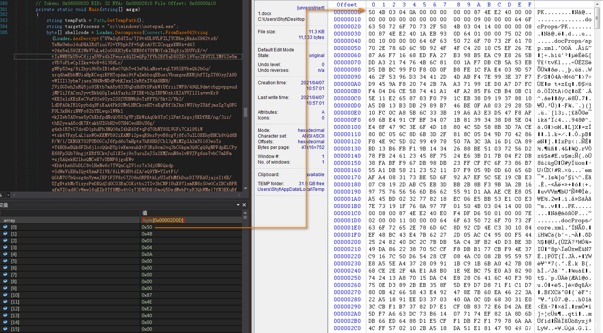This screenshot has height=333, width=603.
Task: Click the 'ANSI ASCII' character set value
Action: [x=313, y=136]
